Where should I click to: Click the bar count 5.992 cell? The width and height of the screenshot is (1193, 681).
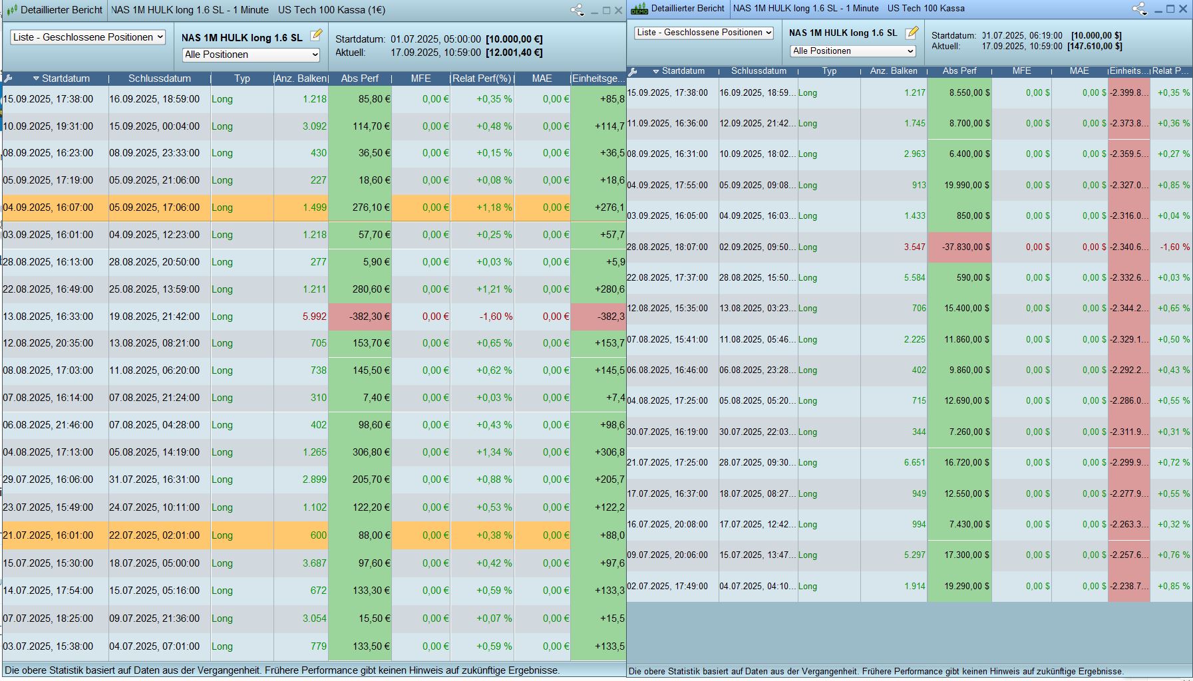click(301, 317)
